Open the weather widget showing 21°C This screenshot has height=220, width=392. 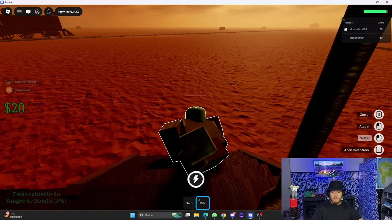pos(13,215)
